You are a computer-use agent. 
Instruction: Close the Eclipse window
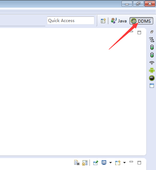[x=150, y=4]
